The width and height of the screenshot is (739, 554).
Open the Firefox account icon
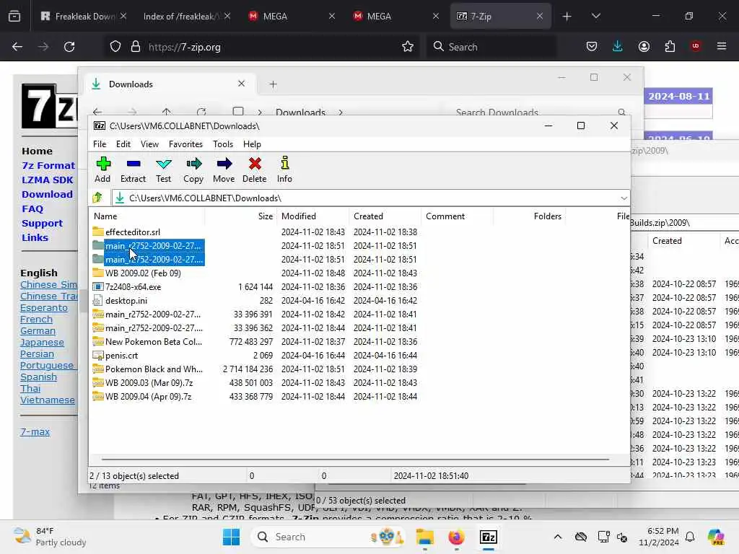point(644,46)
